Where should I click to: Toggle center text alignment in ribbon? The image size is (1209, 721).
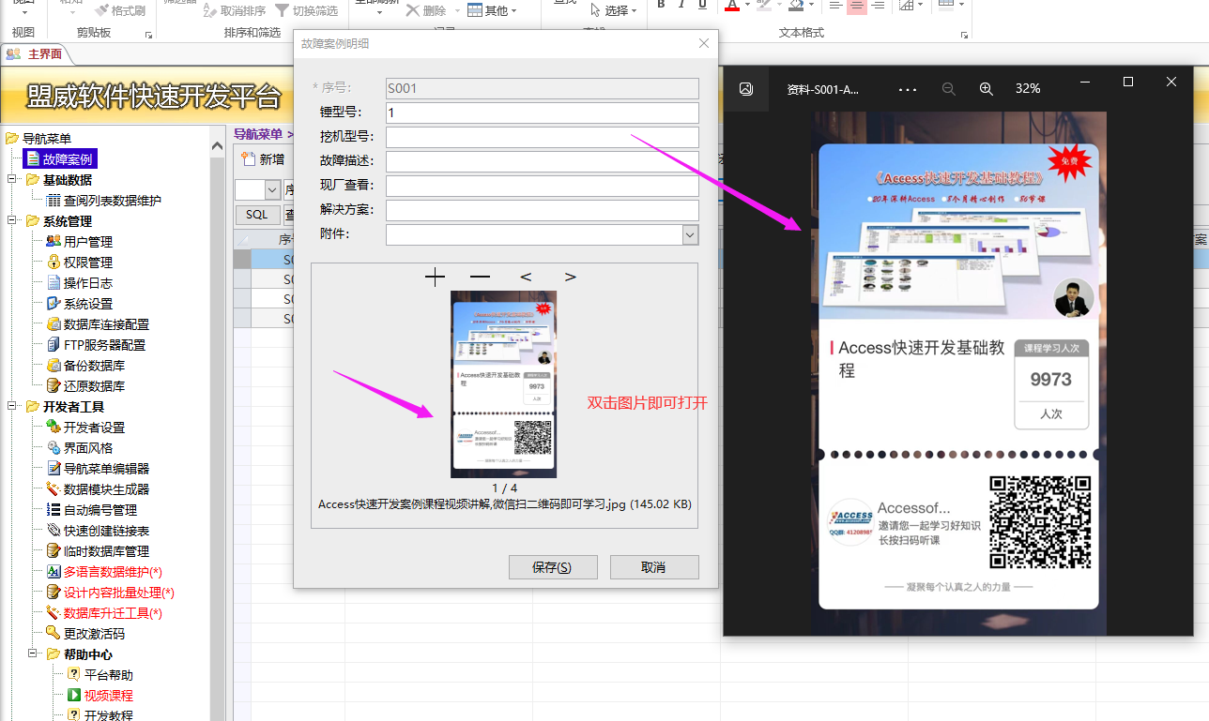click(x=857, y=6)
